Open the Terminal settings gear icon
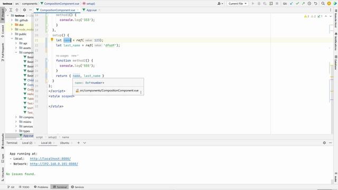Viewport: 338px width, 190px height. tap(324, 143)
